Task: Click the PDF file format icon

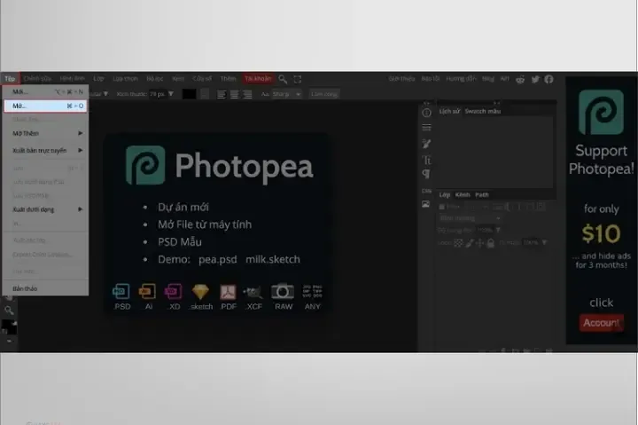Action: click(228, 293)
